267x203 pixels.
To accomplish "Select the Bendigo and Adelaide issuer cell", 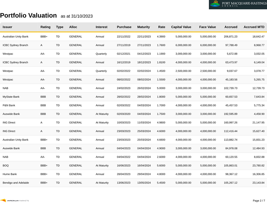I will pyautogui.click(x=16, y=183).
